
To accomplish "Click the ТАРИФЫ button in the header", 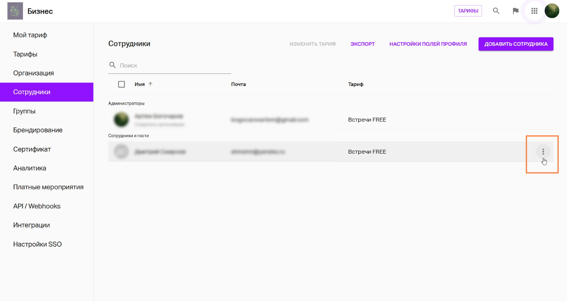I will coord(468,11).
